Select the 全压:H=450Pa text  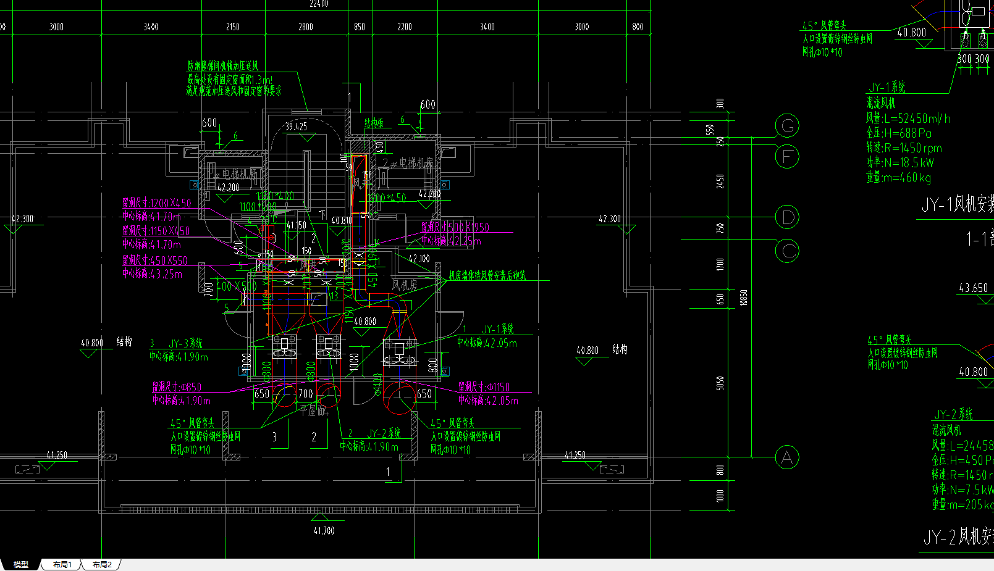click(962, 460)
